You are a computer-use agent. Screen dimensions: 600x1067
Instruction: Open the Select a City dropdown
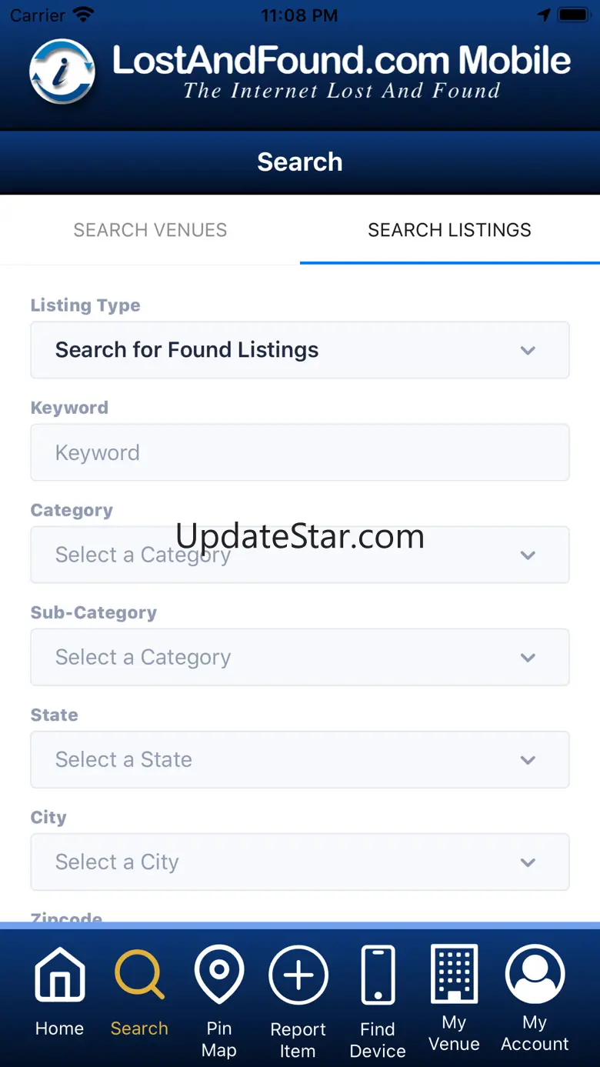point(300,862)
